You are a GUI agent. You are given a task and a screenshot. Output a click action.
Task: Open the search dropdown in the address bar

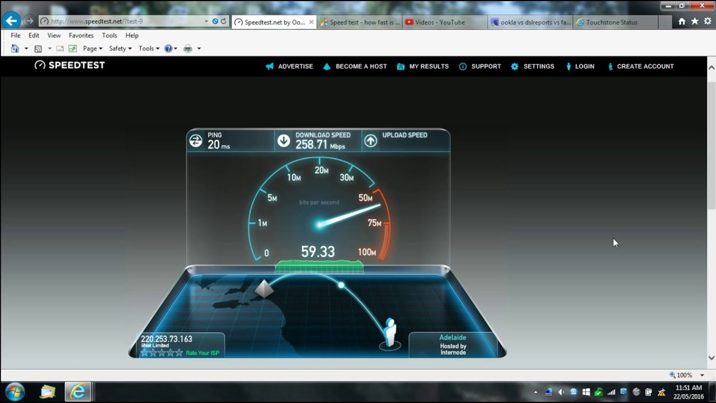(206, 21)
